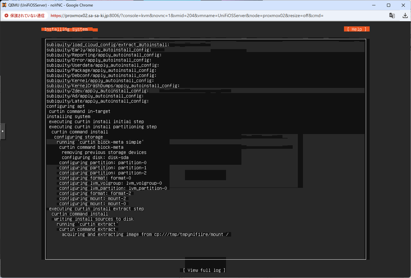Click 'configuring partition: partition-1' line
This screenshot has width=411, height=278.
pos(103,168)
